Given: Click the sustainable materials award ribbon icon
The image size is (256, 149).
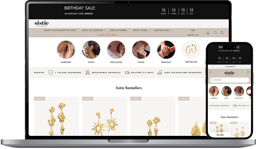Looking at the screenshot, I should click(x=88, y=72).
